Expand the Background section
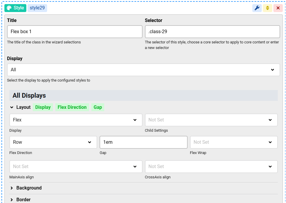 (x=29, y=188)
